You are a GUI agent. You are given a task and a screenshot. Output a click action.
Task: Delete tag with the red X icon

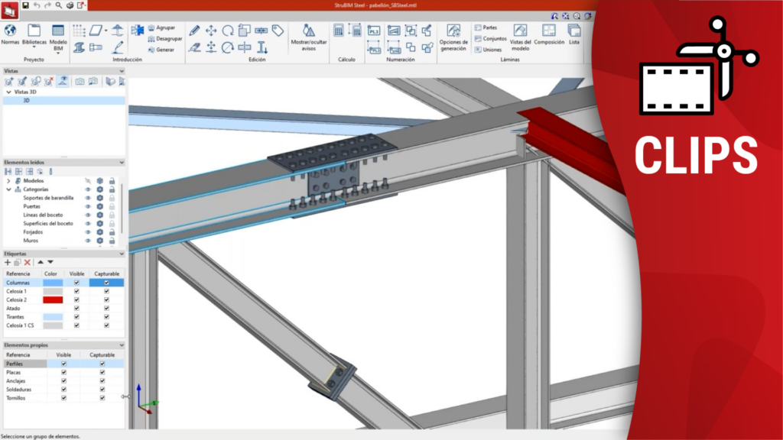coord(27,262)
